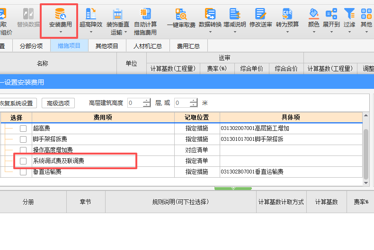Click the 层 floor count input field
This screenshot has height=250, width=374.
(x=135, y=103)
